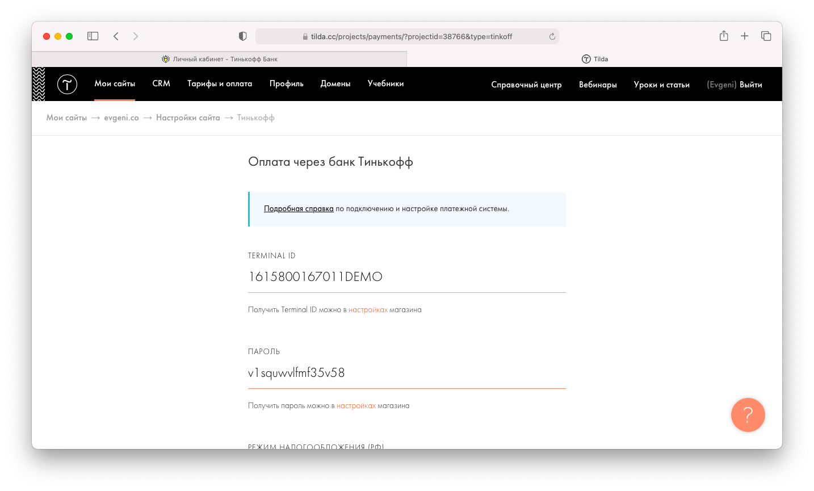Focus the Terminal ID input field
814x491 pixels.
point(407,277)
